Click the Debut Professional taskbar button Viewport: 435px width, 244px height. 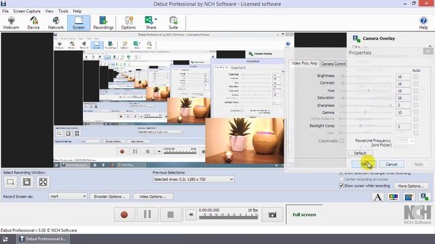[x=43, y=239]
